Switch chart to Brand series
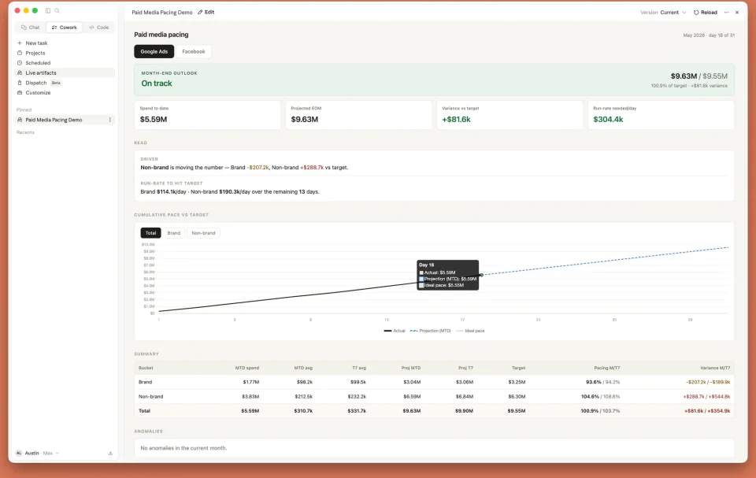The height and width of the screenshot is (478, 756). (x=173, y=233)
